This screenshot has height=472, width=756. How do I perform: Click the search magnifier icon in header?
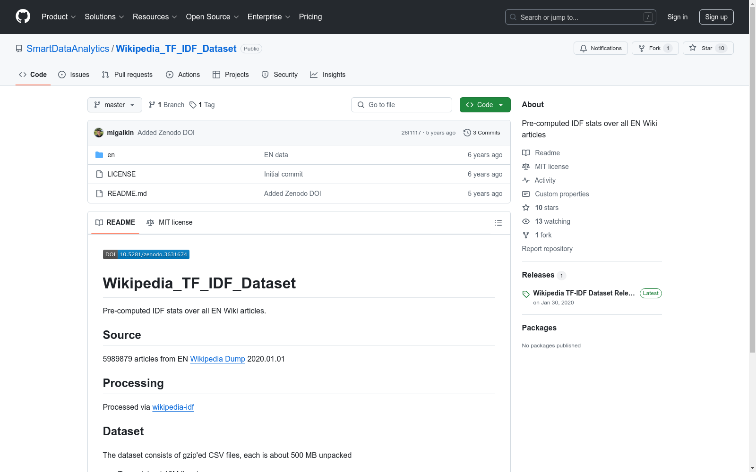[x=513, y=17]
